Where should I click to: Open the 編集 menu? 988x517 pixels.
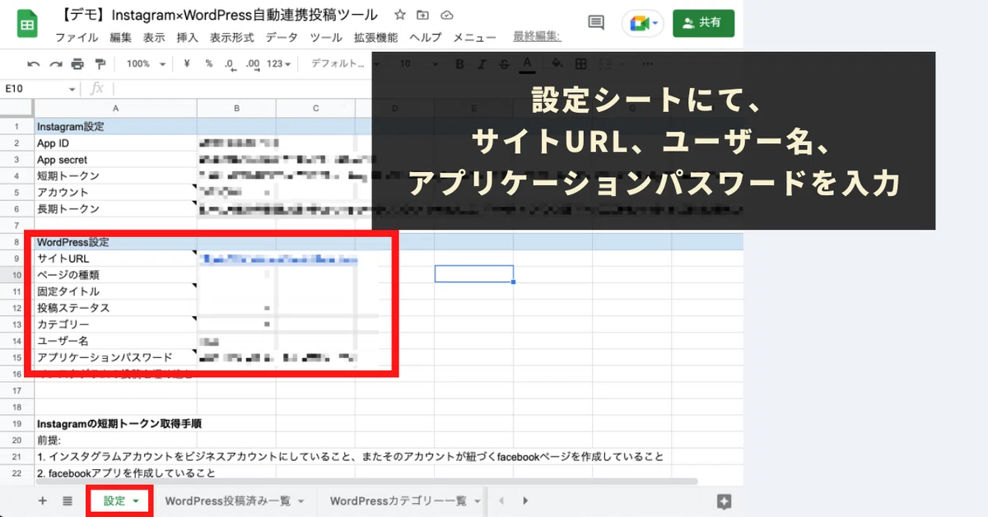coord(120,37)
